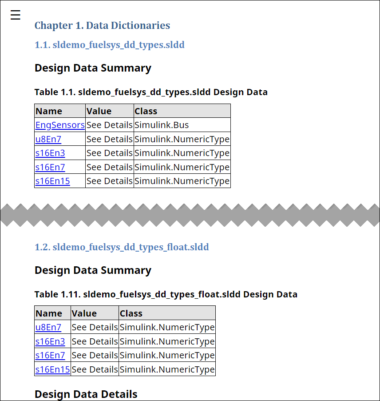This screenshot has height=401, width=380.
Task: Open the s16En7 link in Table 1.11
Action: click(x=50, y=355)
